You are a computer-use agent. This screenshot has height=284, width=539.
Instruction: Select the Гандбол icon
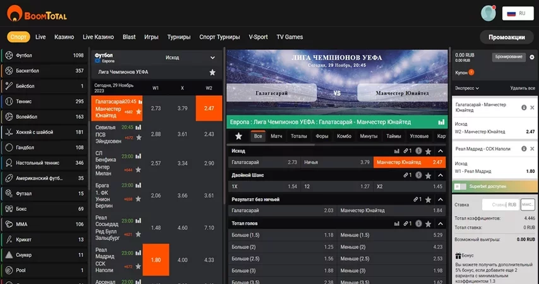[9, 147]
